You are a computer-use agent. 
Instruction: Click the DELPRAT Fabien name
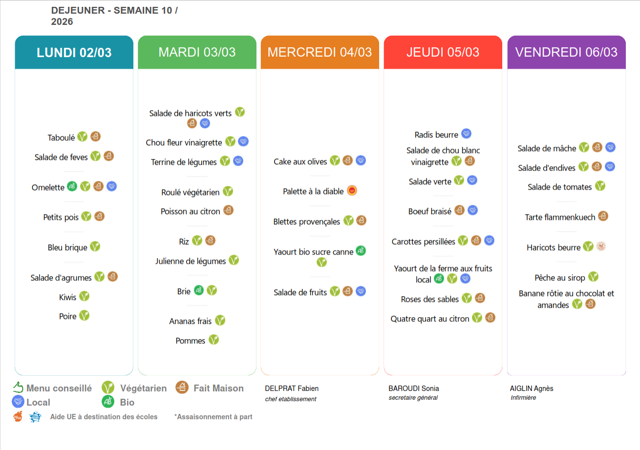292,388
